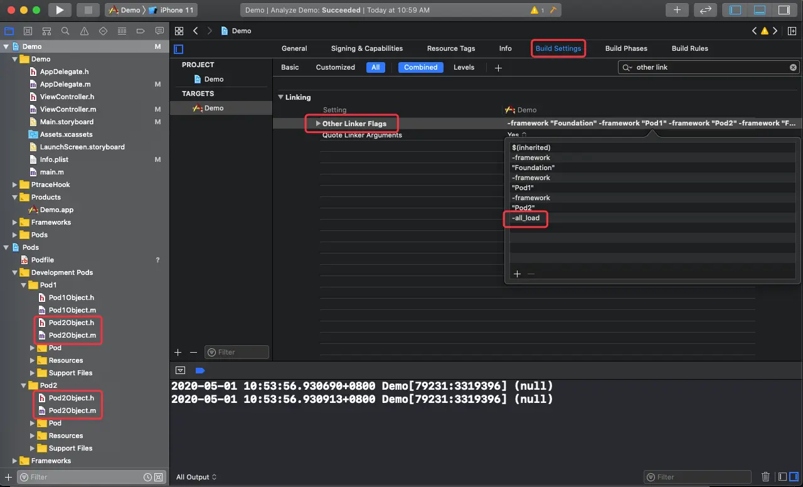This screenshot has width=803, height=487.
Task: Choose the Combined view
Action: (421, 67)
